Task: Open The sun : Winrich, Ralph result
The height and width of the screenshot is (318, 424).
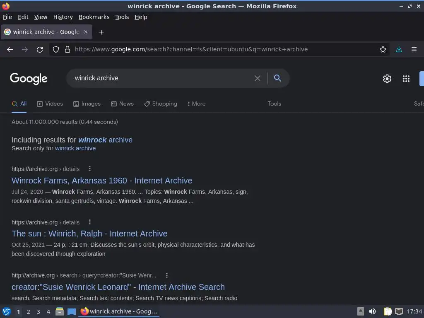Action: (89, 234)
